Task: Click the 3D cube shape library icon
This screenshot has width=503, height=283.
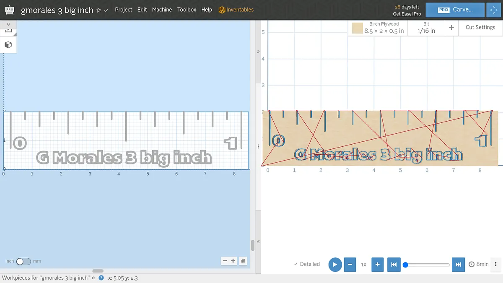Action: pos(8,45)
